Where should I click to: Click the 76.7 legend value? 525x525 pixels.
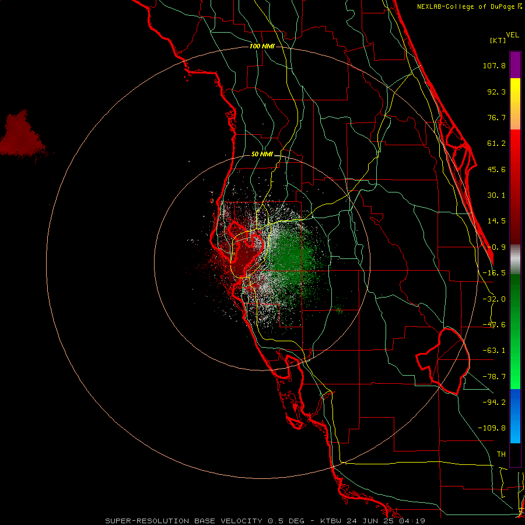pyautogui.click(x=496, y=117)
